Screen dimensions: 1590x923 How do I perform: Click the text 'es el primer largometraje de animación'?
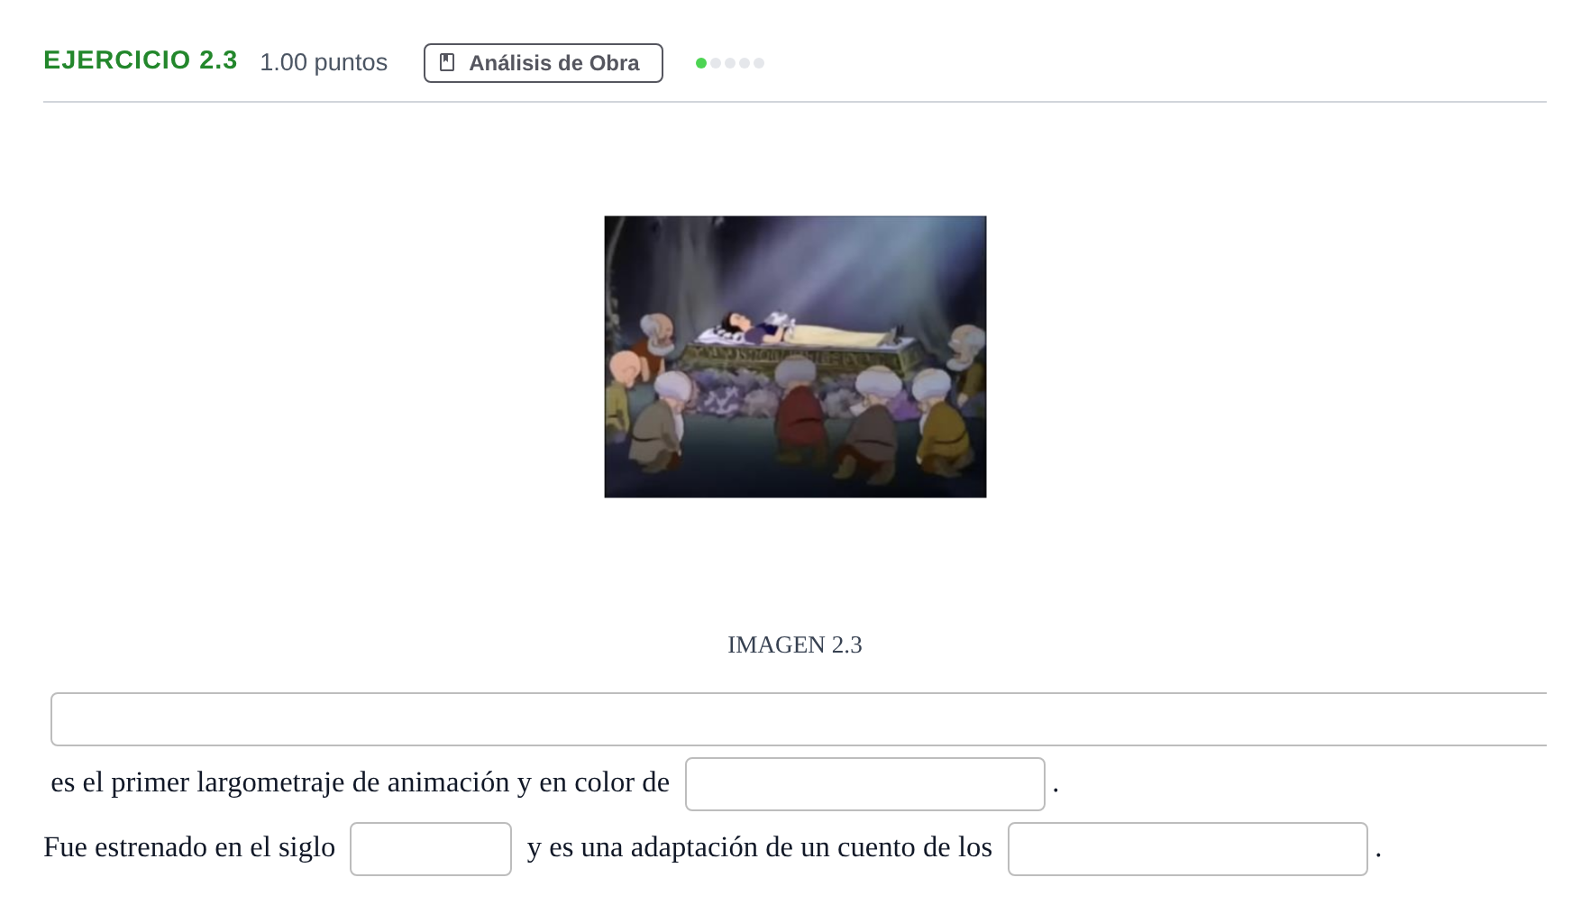[280, 782]
